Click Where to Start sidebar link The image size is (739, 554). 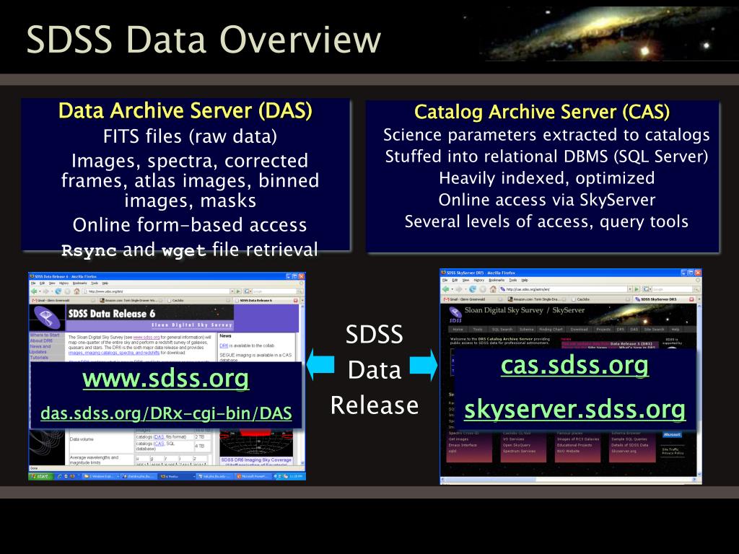click(x=45, y=335)
